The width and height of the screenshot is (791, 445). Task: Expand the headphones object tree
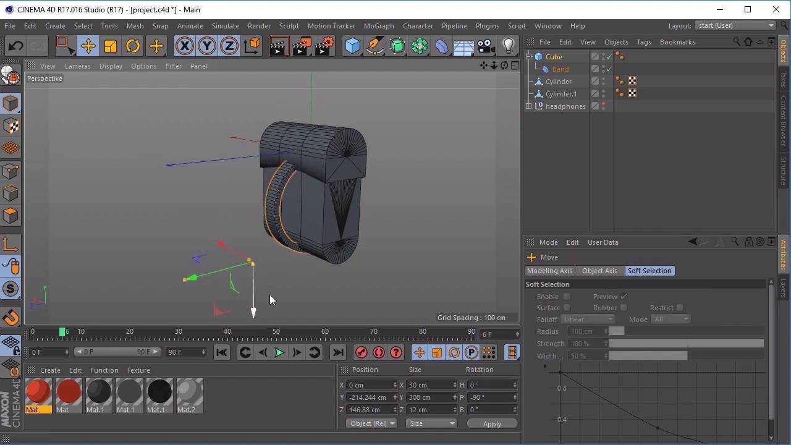pyautogui.click(x=529, y=106)
